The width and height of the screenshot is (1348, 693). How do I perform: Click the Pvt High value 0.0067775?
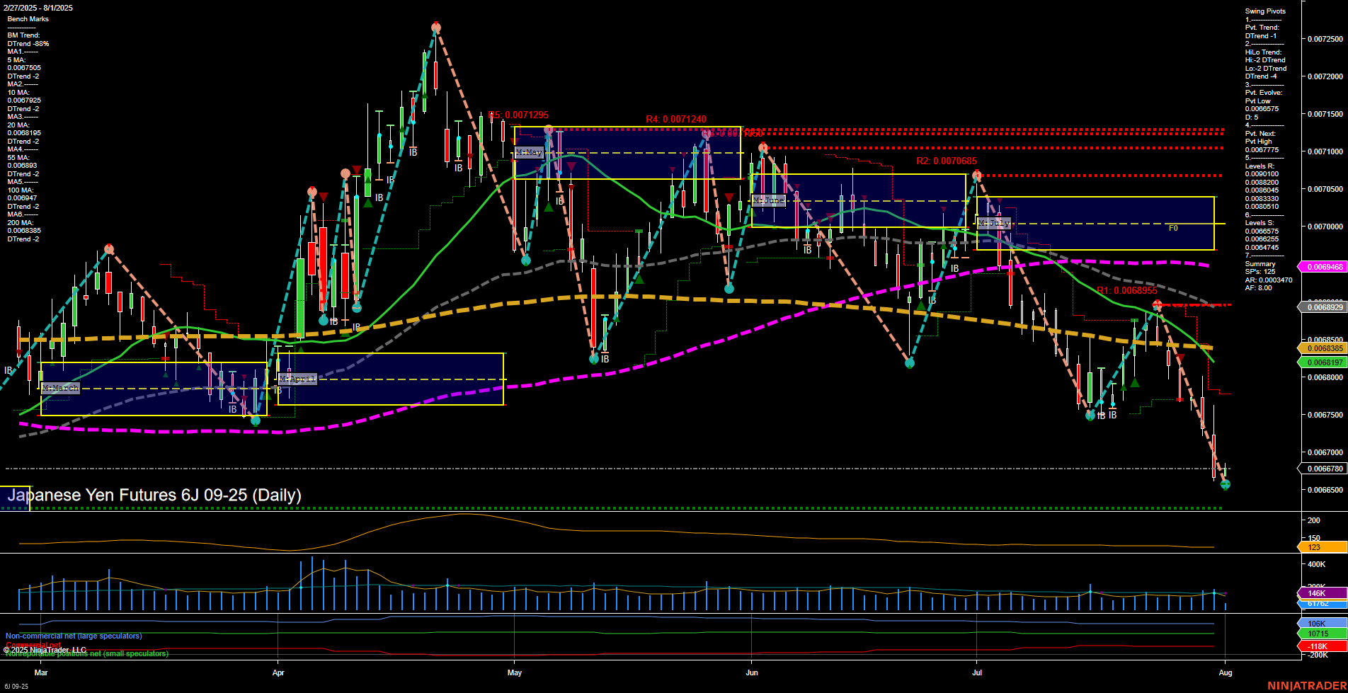1262,150
